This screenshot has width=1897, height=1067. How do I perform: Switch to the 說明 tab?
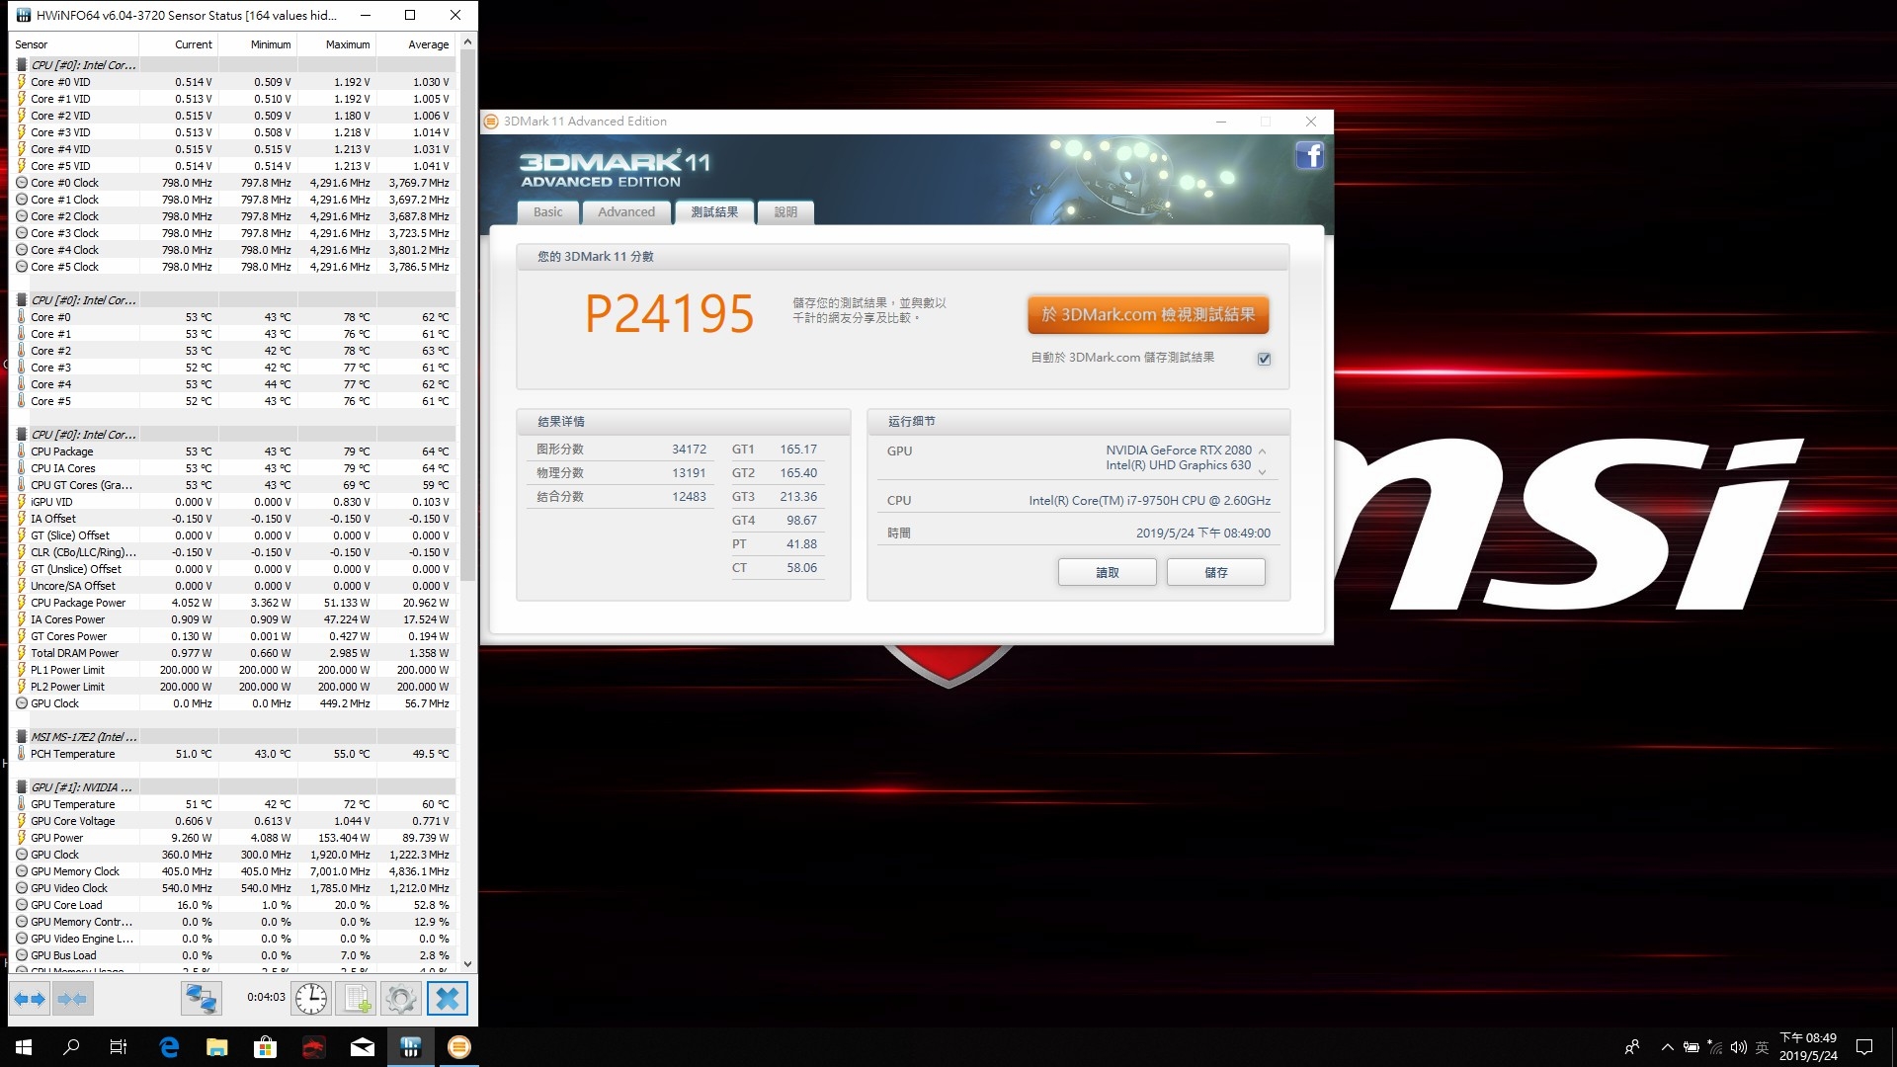coord(785,212)
